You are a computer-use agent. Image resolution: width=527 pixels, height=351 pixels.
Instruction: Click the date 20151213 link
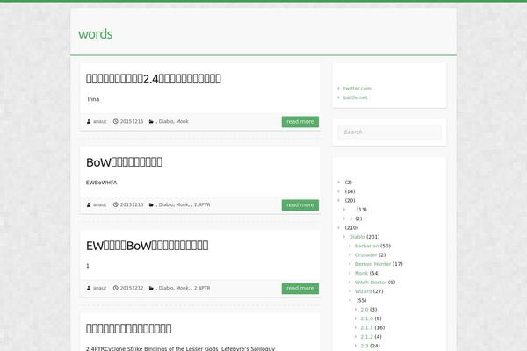tap(132, 204)
